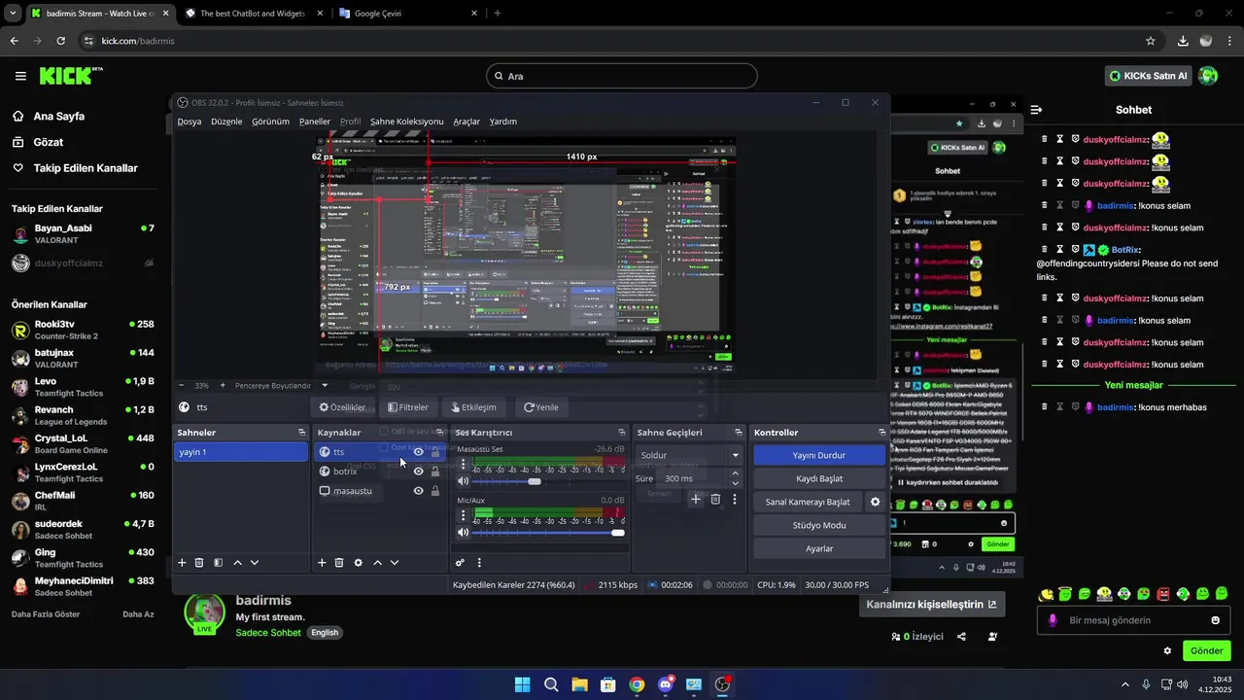Lock the botrix source
Viewport: 1244px width, 700px height.
pyautogui.click(x=435, y=472)
